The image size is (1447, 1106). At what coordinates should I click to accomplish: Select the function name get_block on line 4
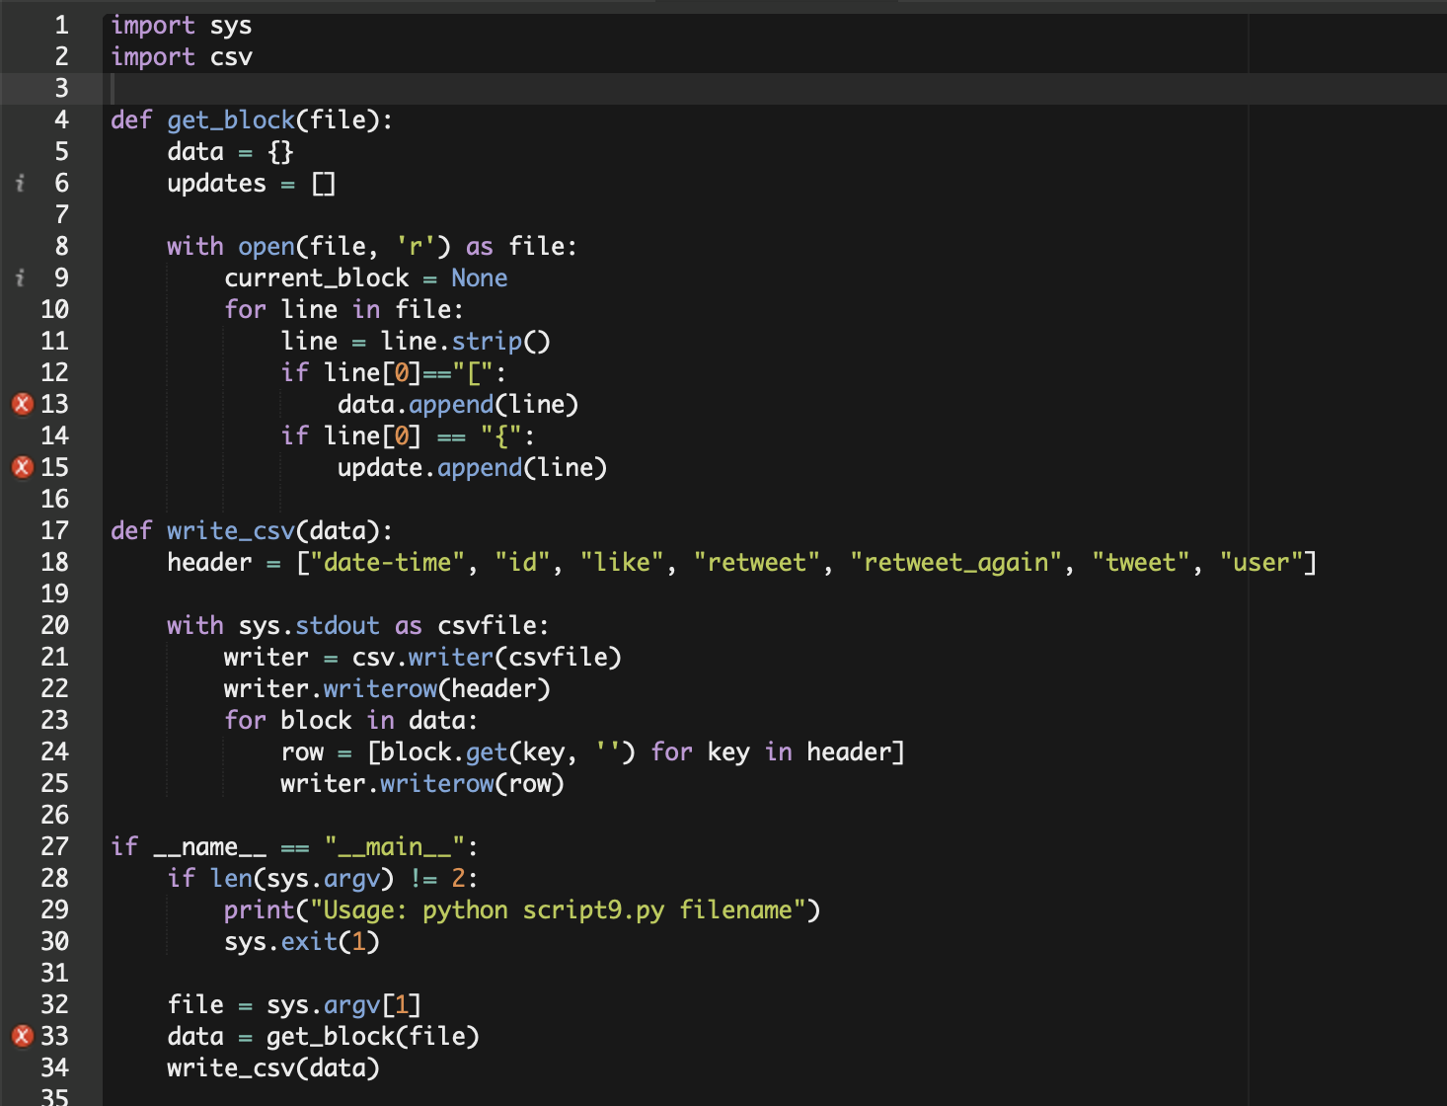229,119
